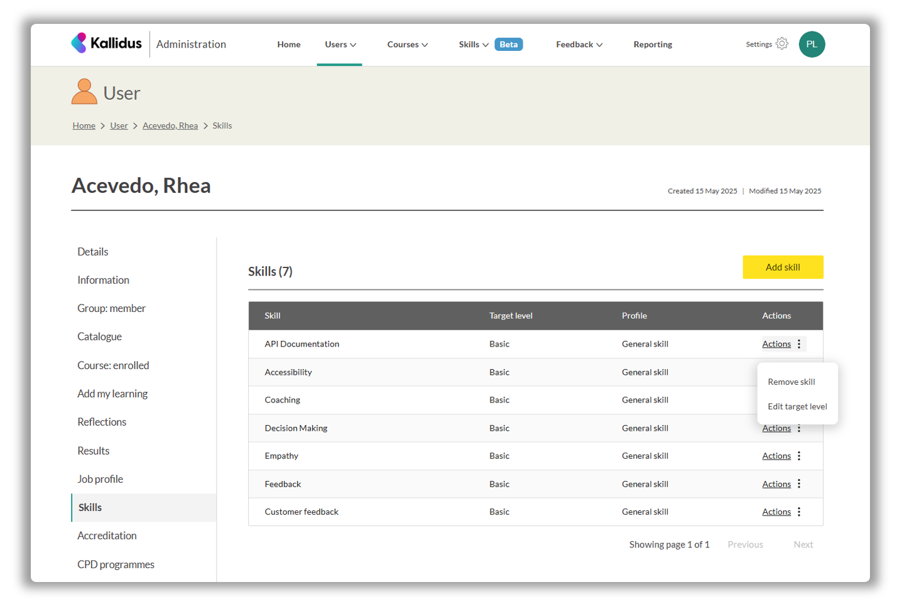The image size is (897, 609).
Task: Open three-dot menu for Empathy skill
Action: tap(799, 456)
